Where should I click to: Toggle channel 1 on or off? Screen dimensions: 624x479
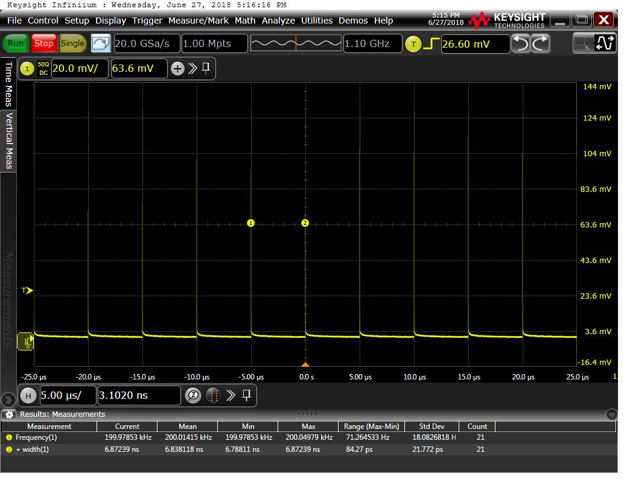(27, 69)
